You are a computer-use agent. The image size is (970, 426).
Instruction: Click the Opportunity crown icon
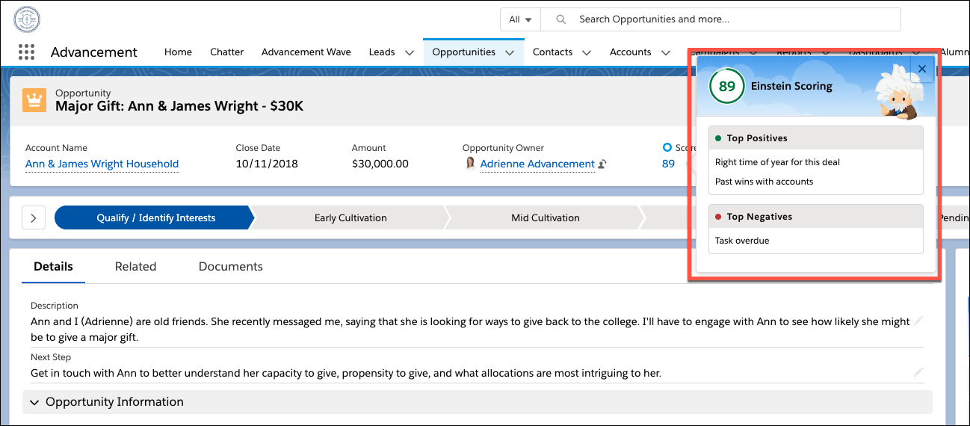tap(34, 99)
